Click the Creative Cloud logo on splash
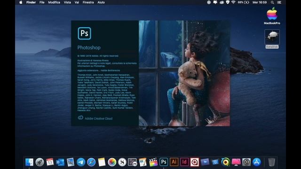 (80, 118)
